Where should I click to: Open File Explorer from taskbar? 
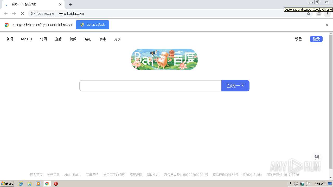pyautogui.click(x=29, y=184)
